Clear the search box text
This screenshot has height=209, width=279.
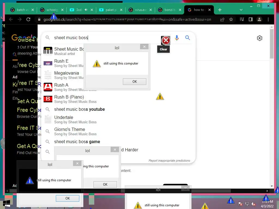165,40
